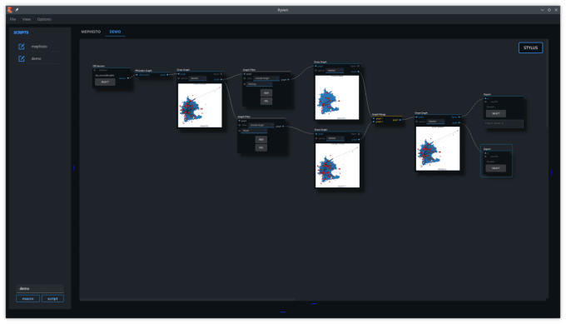Click the graph 1 input port on Graph Merge
The image size is (566, 324).
(374, 118)
